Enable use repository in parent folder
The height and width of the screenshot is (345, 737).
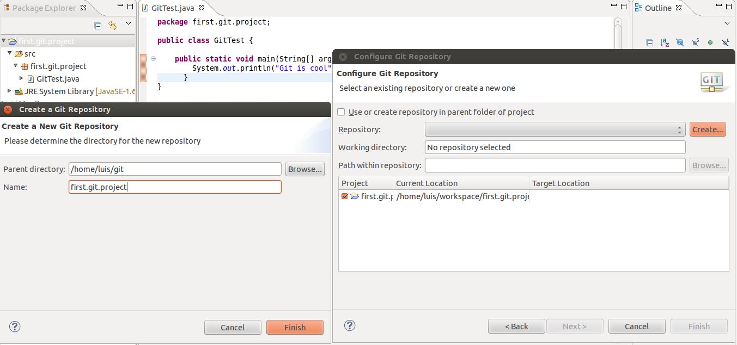pyautogui.click(x=341, y=112)
